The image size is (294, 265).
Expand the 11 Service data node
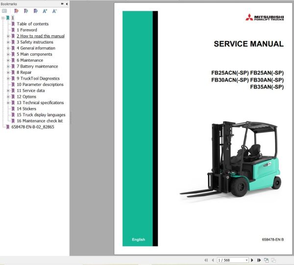(x=8, y=90)
